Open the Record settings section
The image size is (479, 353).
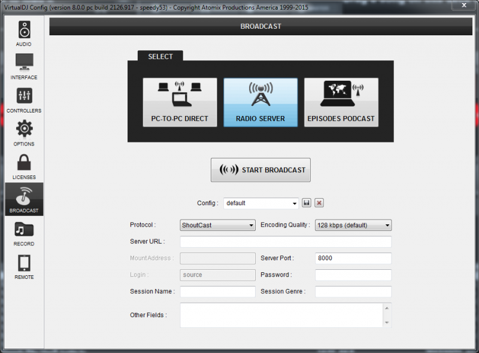coord(24,233)
